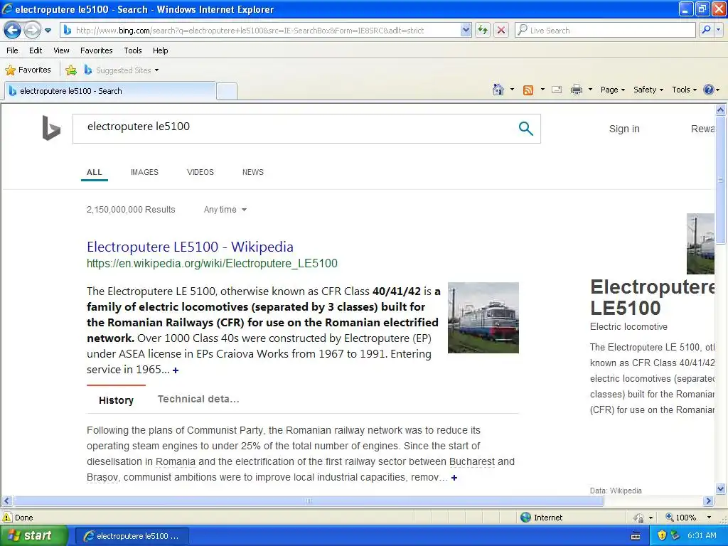Click the Romania link in History text
This screenshot has width=728, height=546.
(x=176, y=462)
